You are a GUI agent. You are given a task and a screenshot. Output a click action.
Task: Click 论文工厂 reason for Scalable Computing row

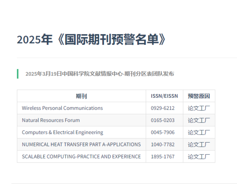pyautogui.click(x=199, y=156)
